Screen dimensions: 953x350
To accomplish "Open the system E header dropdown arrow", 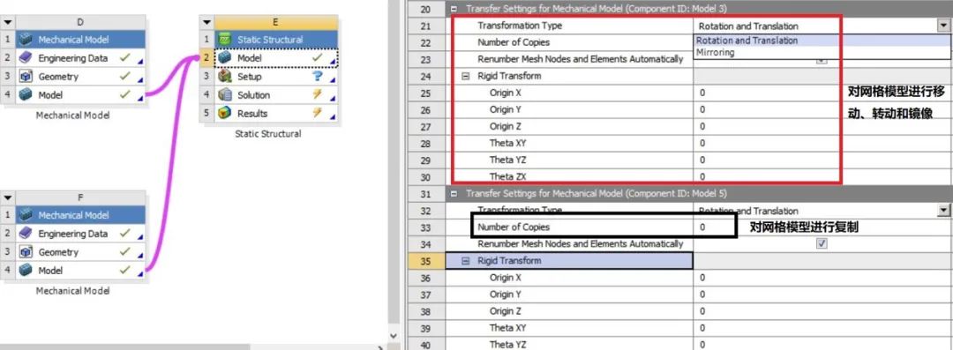I will 206,23.
